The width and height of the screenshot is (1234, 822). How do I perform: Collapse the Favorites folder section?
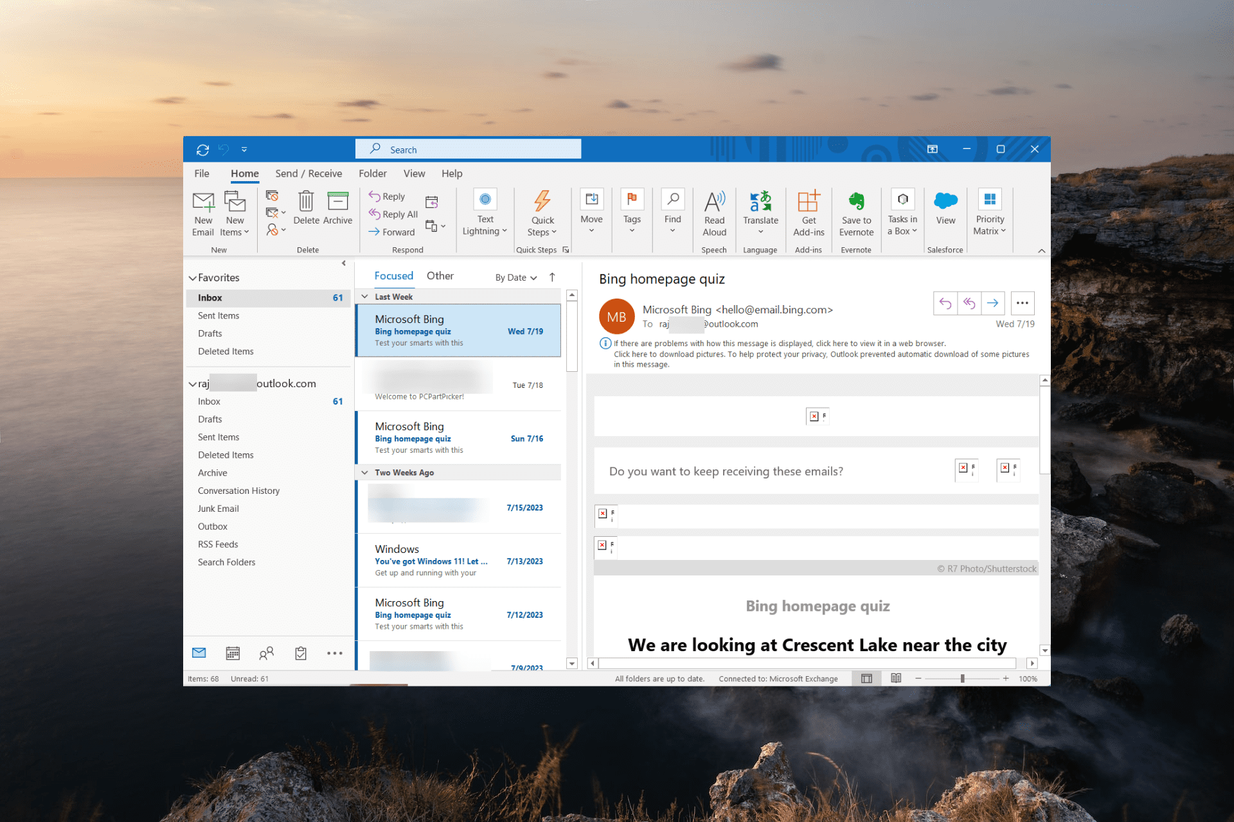(192, 278)
